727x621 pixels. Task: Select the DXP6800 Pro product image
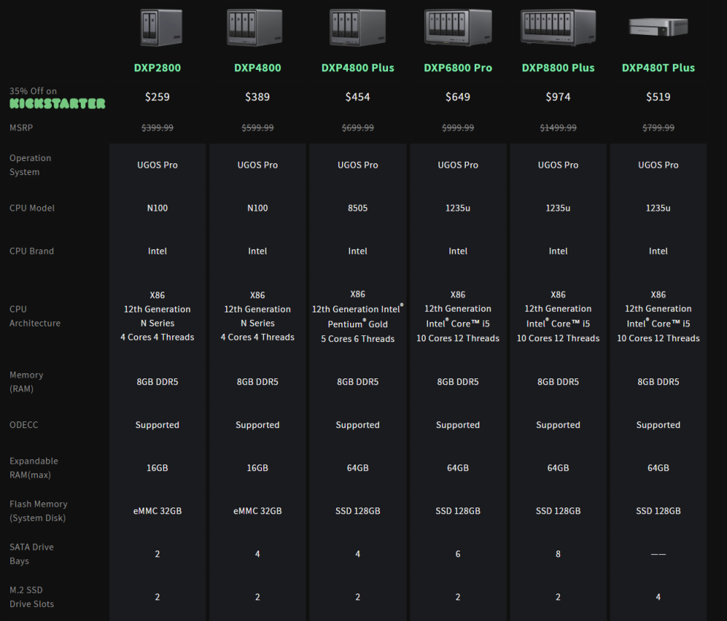(458, 28)
